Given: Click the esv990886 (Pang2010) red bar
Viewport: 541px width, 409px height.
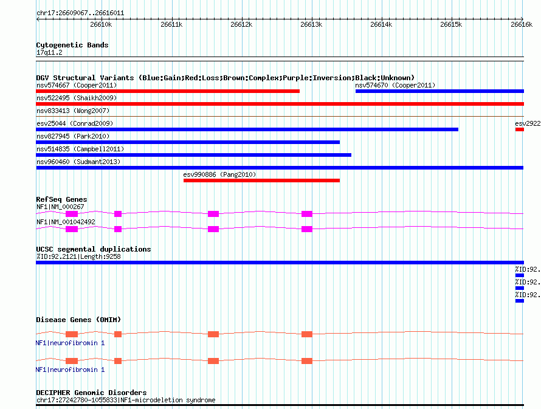Looking at the screenshot, I should [x=261, y=180].
